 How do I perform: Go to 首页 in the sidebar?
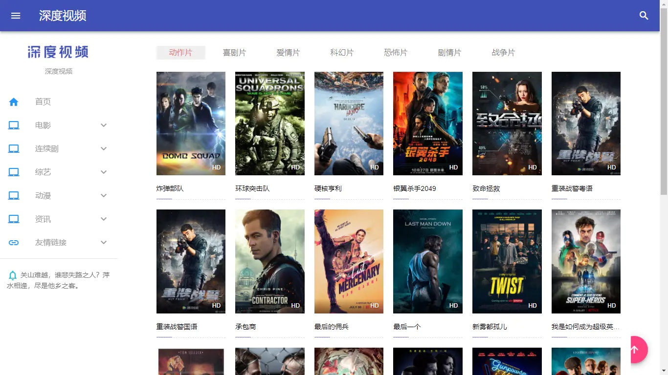tap(43, 102)
